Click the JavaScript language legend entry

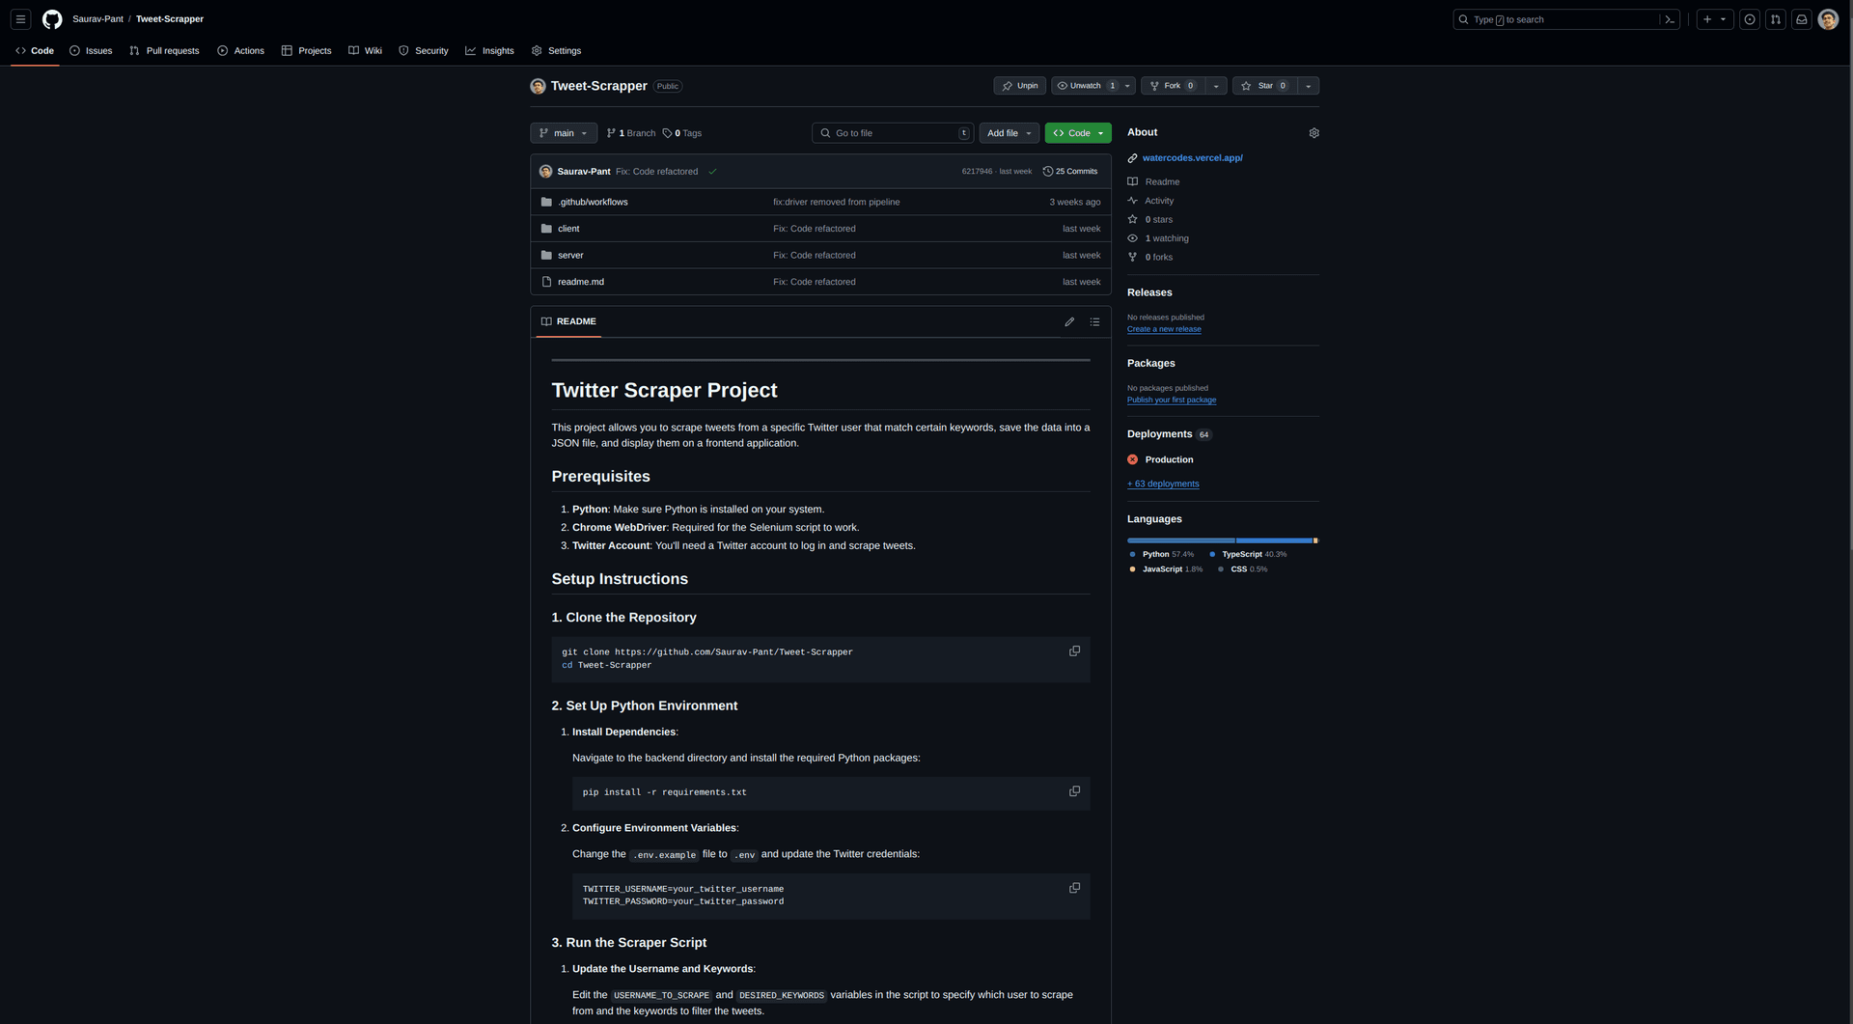point(1166,569)
